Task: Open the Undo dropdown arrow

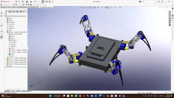Action: (37, 2)
